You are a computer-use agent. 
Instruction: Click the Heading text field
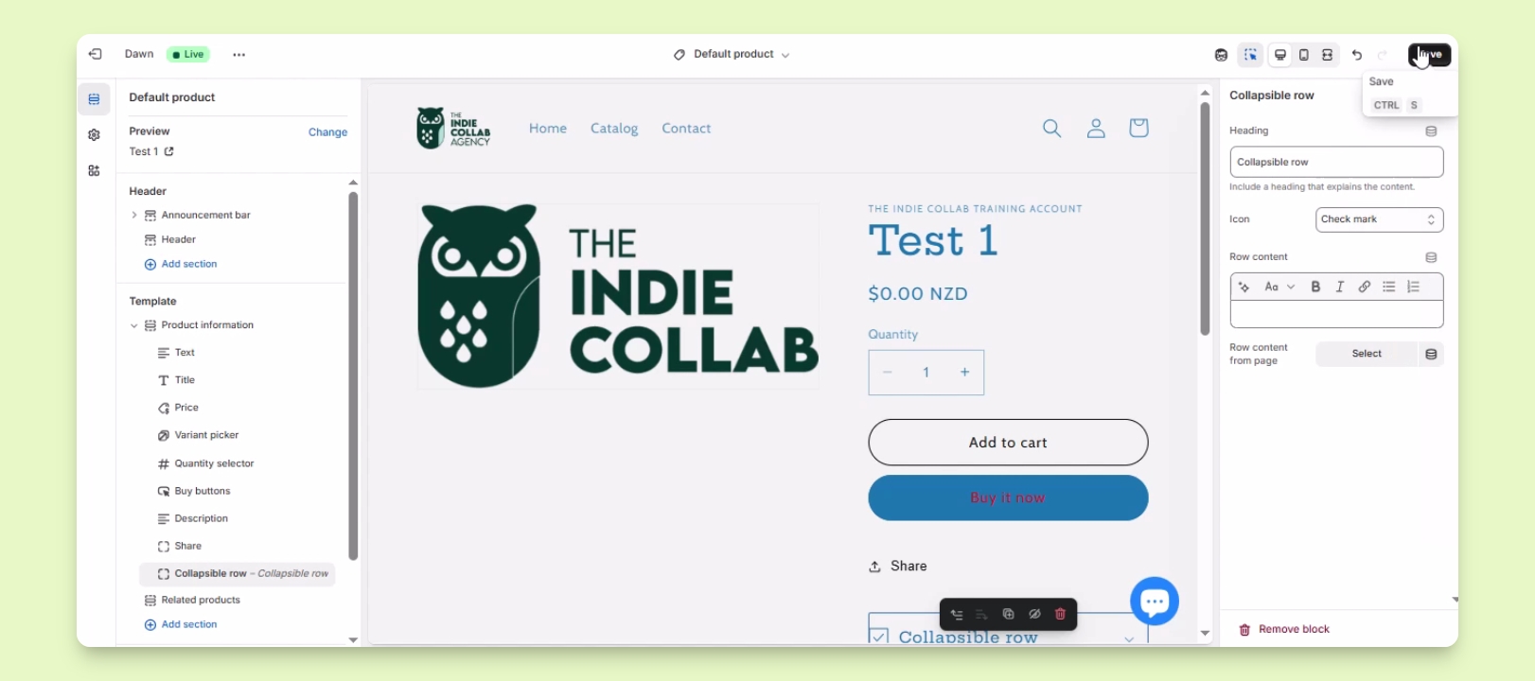(1336, 162)
